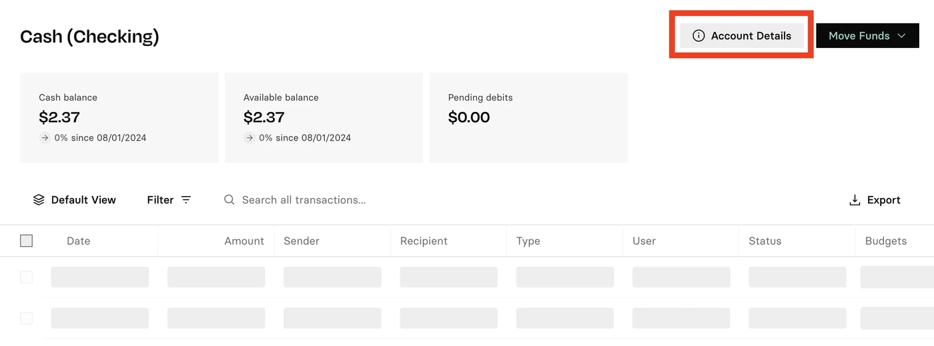Click the Available balance trend arrow icon
Image resolution: width=934 pixels, height=346 pixels.
250,138
